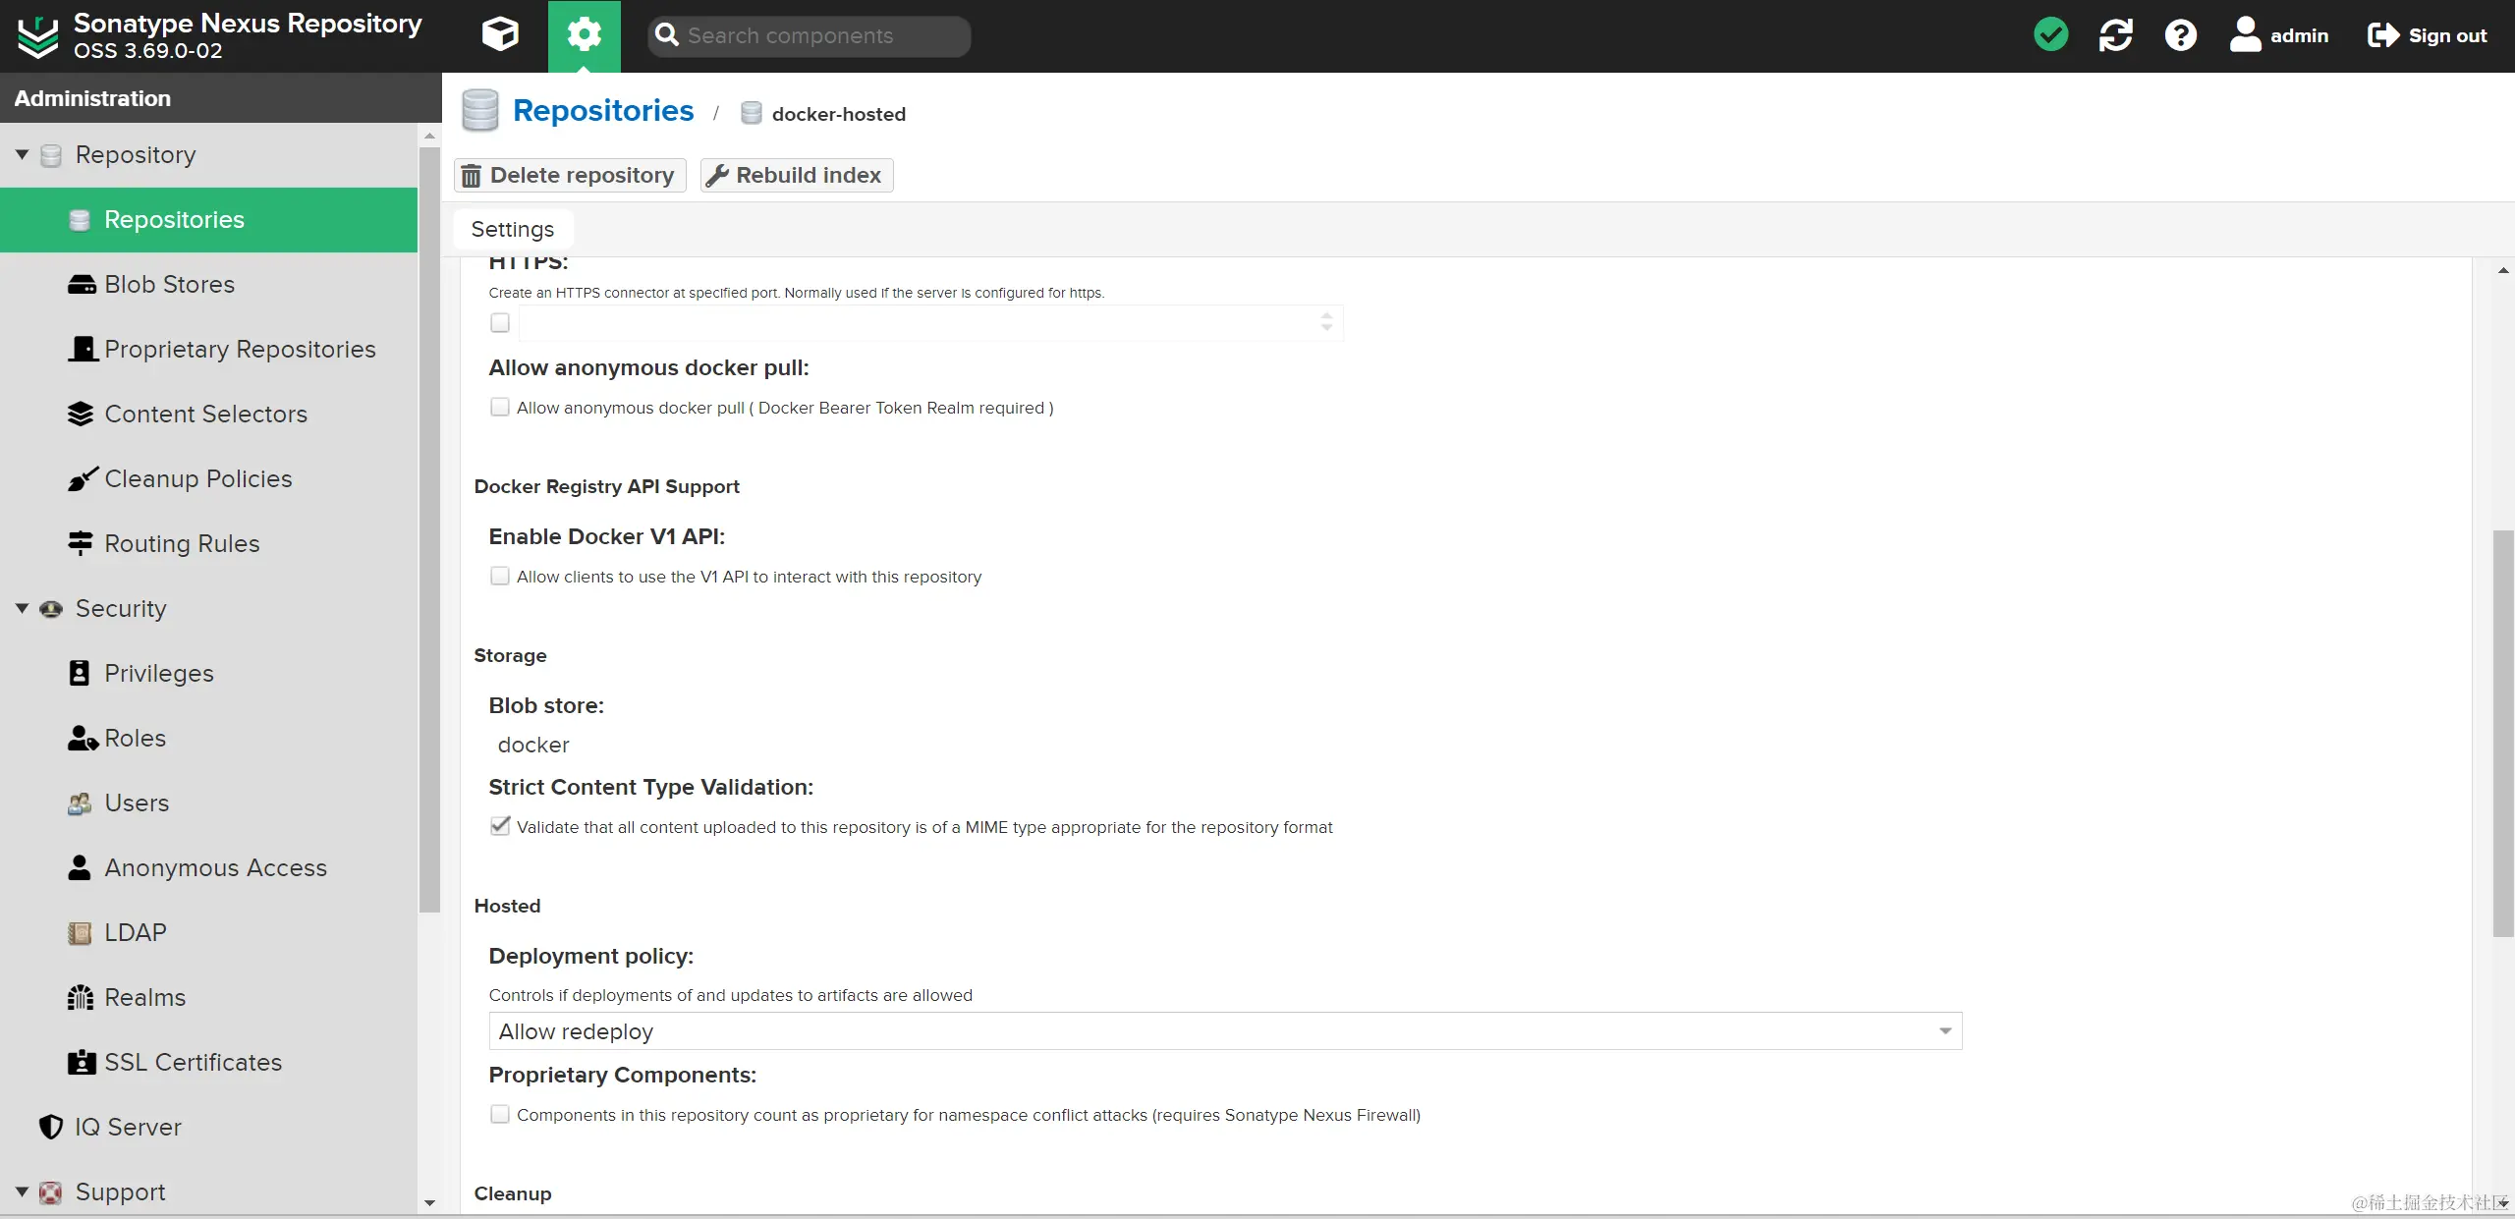Click the Administration gear icon
The height and width of the screenshot is (1219, 2515).
click(x=584, y=35)
